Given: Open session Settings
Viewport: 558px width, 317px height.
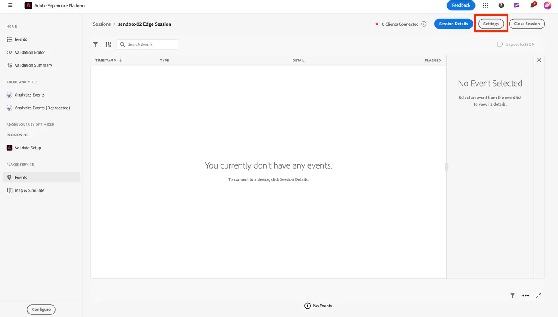Looking at the screenshot, I should tap(491, 24).
